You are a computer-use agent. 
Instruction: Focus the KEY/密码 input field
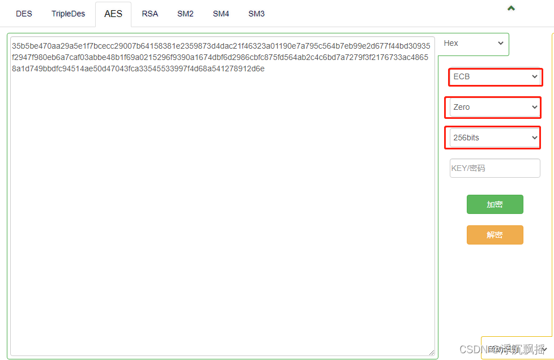point(495,168)
